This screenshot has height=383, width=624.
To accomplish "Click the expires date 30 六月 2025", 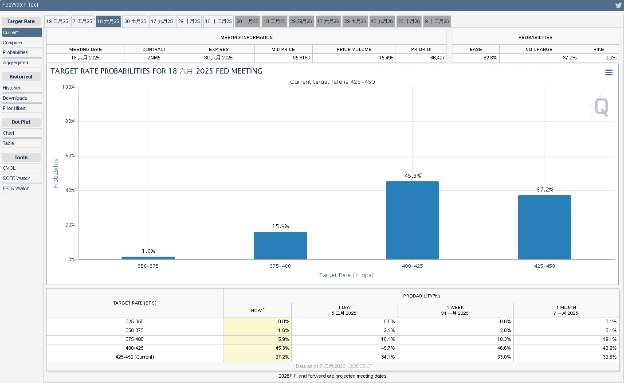I will point(219,58).
